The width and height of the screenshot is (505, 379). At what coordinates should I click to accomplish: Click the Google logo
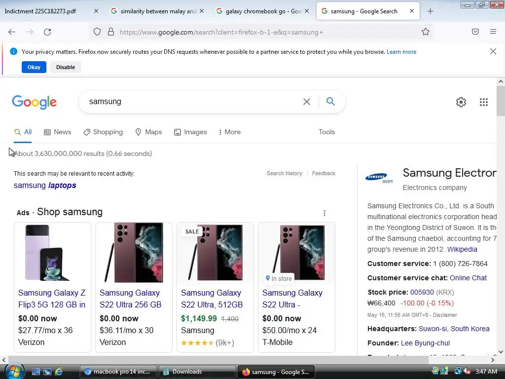(x=34, y=102)
